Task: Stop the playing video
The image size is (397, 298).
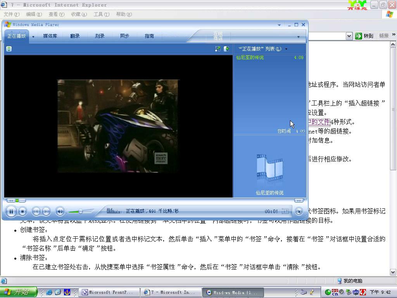Action: click(x=22, y=211)
